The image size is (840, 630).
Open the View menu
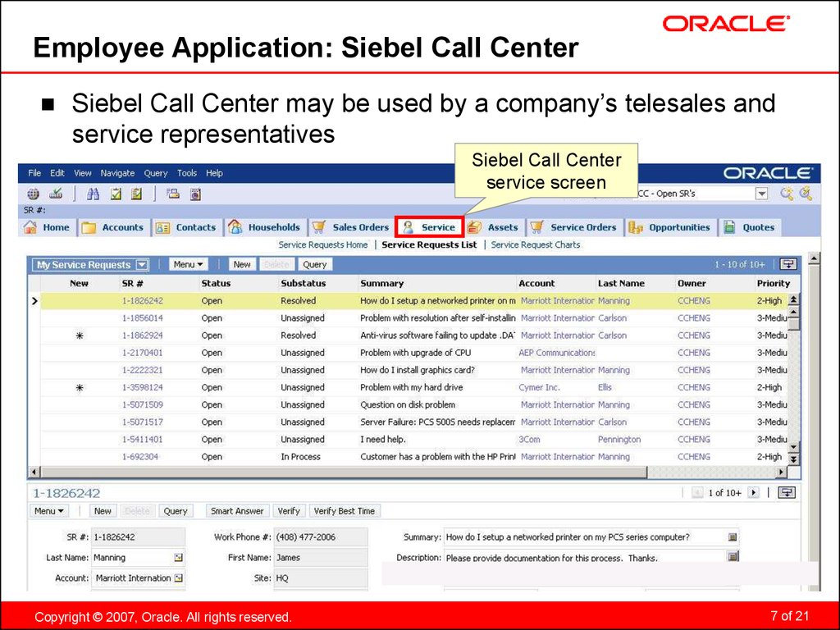[83, 173]
